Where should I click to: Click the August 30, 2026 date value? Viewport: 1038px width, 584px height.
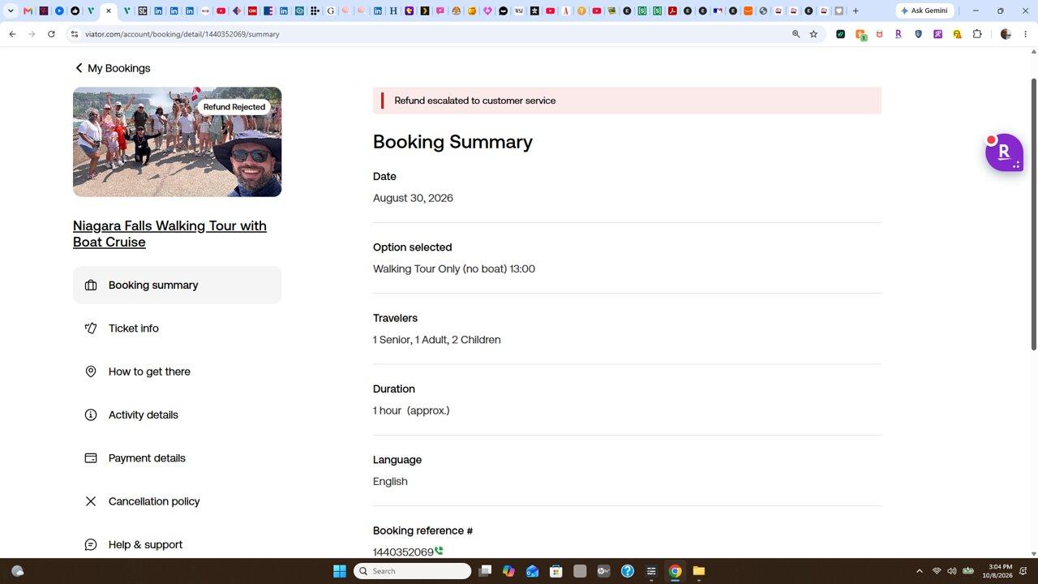(413, 198)
